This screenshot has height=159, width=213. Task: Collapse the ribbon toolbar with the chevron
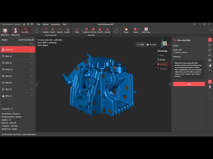click(211, 30)
